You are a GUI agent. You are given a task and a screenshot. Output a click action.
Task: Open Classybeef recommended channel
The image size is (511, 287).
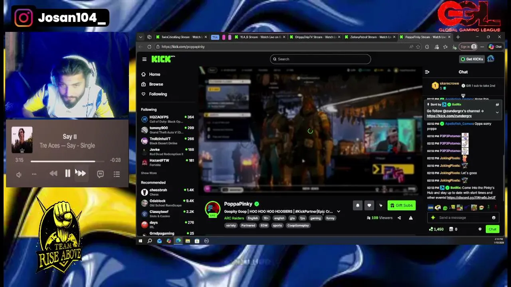pyautogui.click(x=168, y=213)
